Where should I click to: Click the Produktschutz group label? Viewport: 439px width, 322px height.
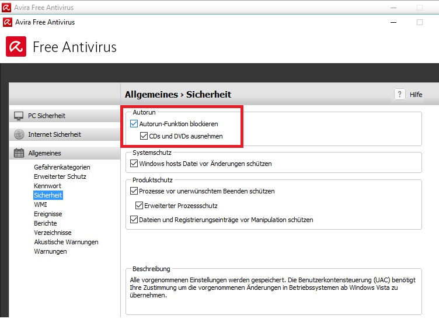point(152,180)
